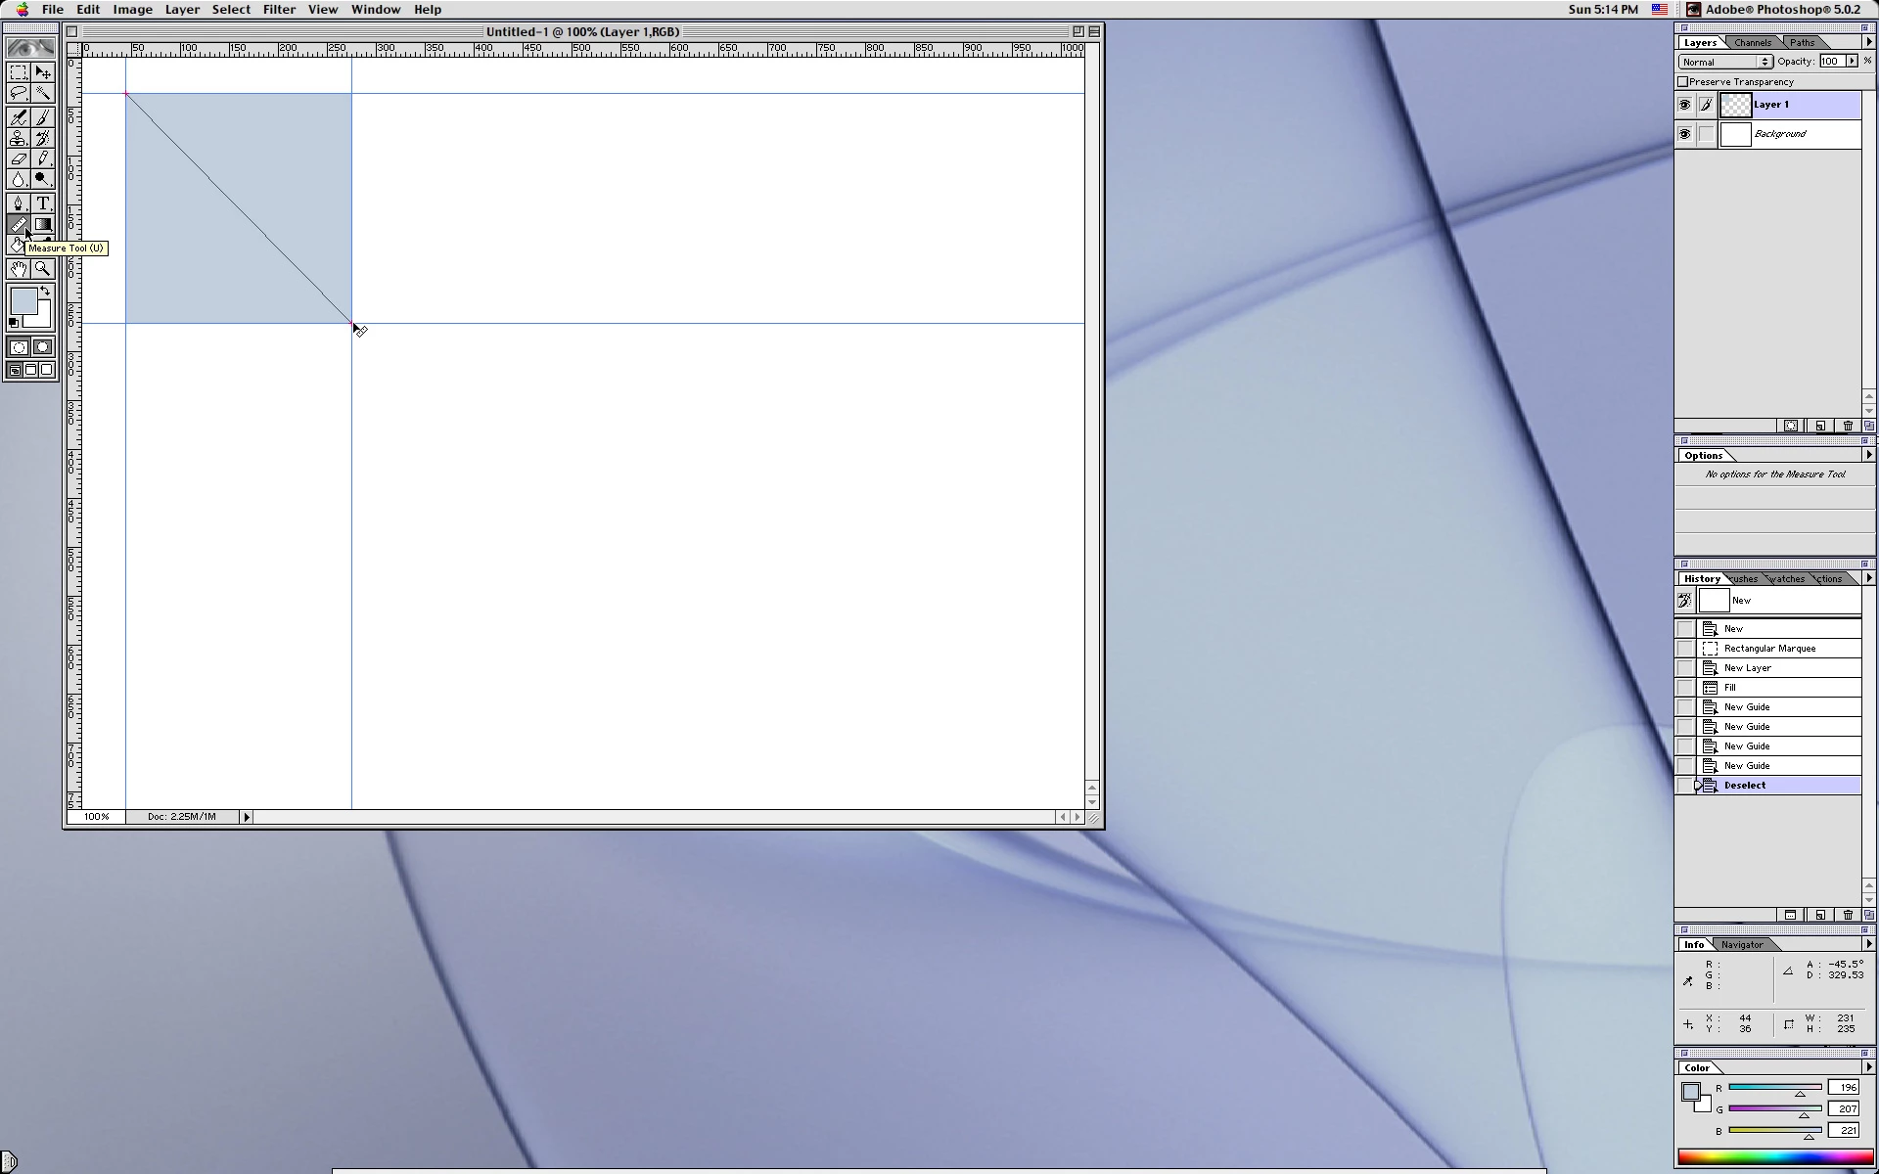Enable Preserve Transparency checkbox
This screenshot has height=1174, width=1879.
pos(1683,82)
